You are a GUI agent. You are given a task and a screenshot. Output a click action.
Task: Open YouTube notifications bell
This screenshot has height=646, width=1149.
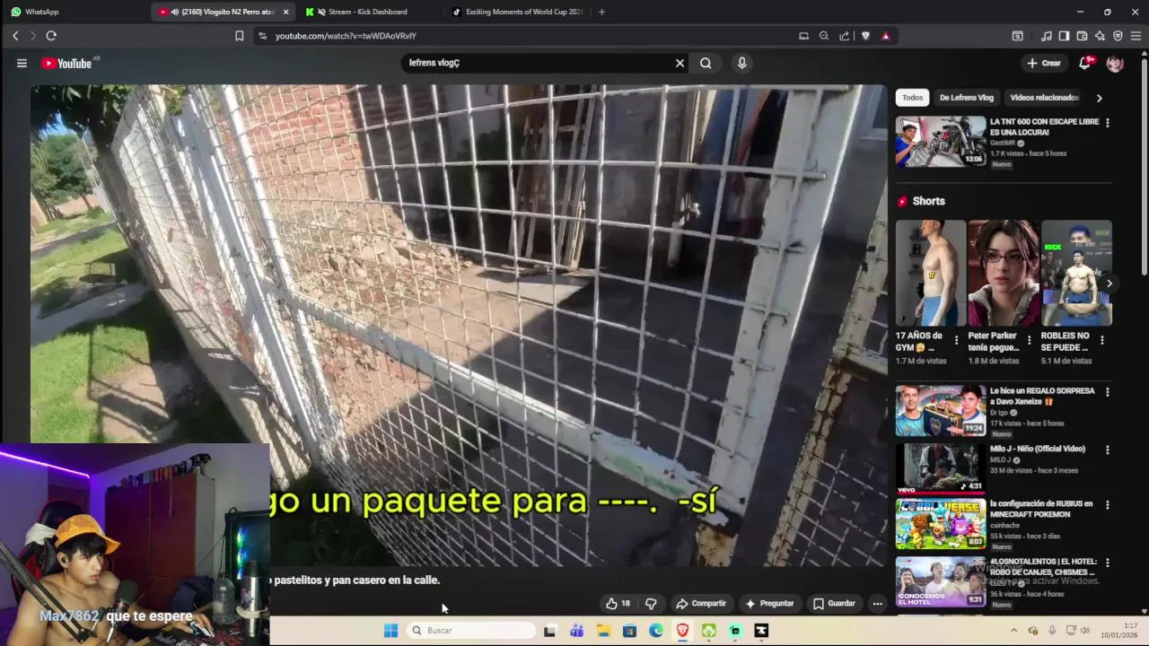[1084, 63]
